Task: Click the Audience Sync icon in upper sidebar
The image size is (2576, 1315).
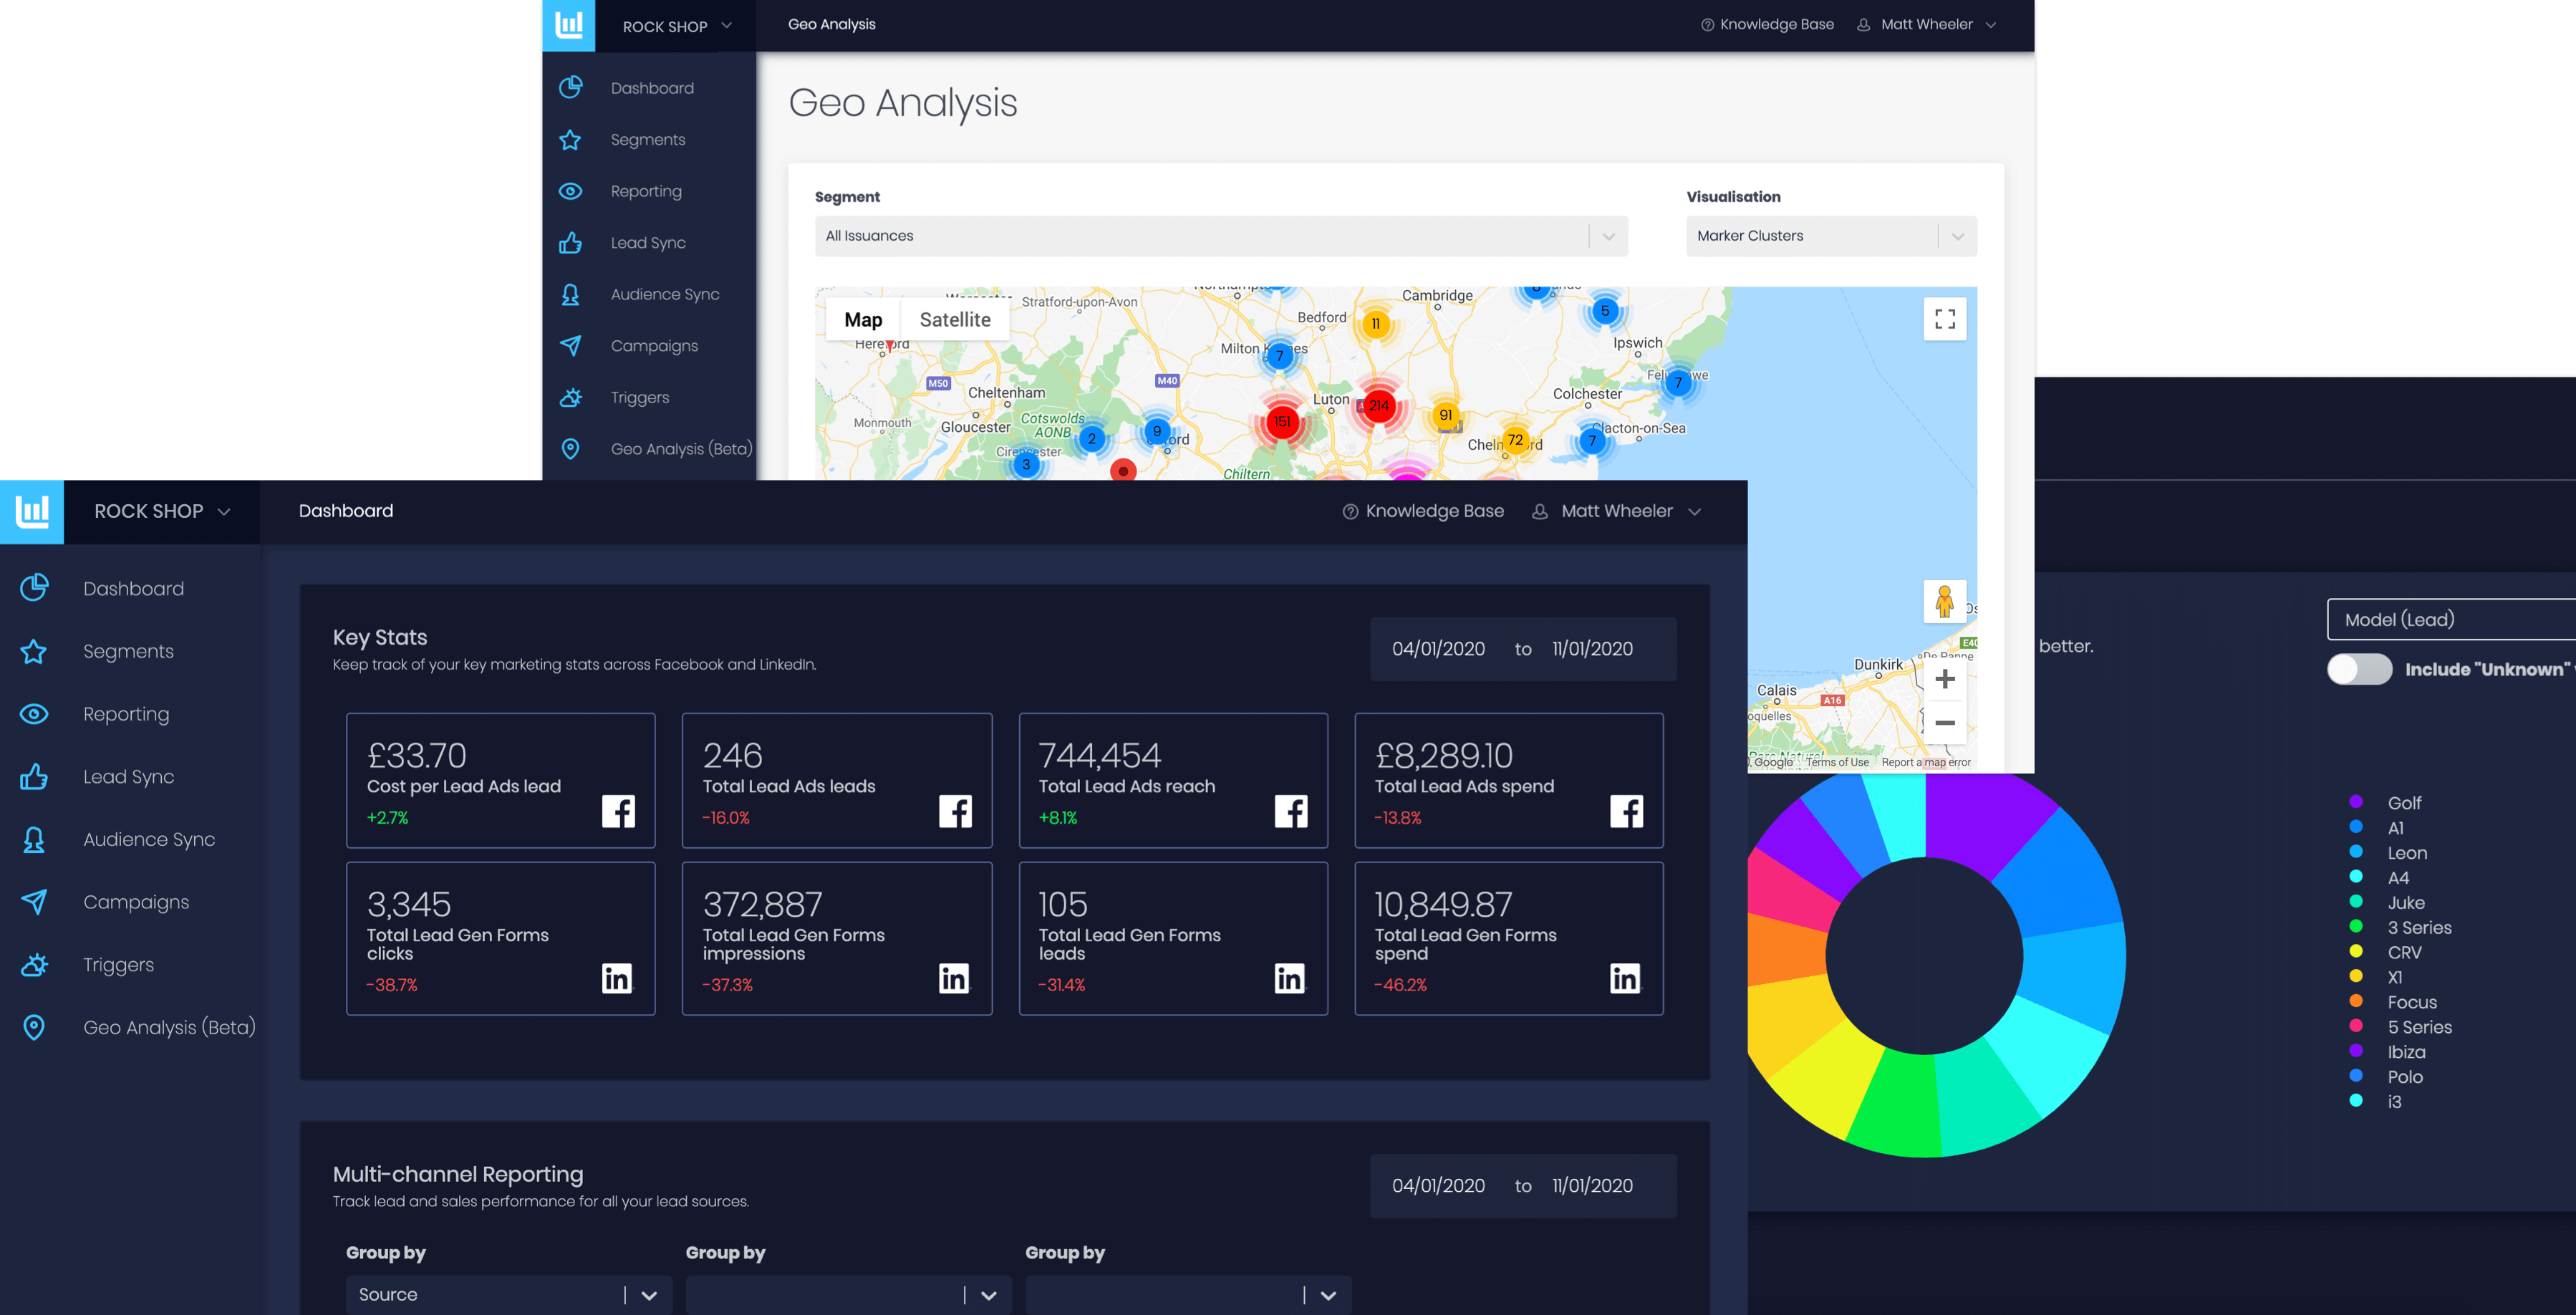Action: (x=570, y=294)
